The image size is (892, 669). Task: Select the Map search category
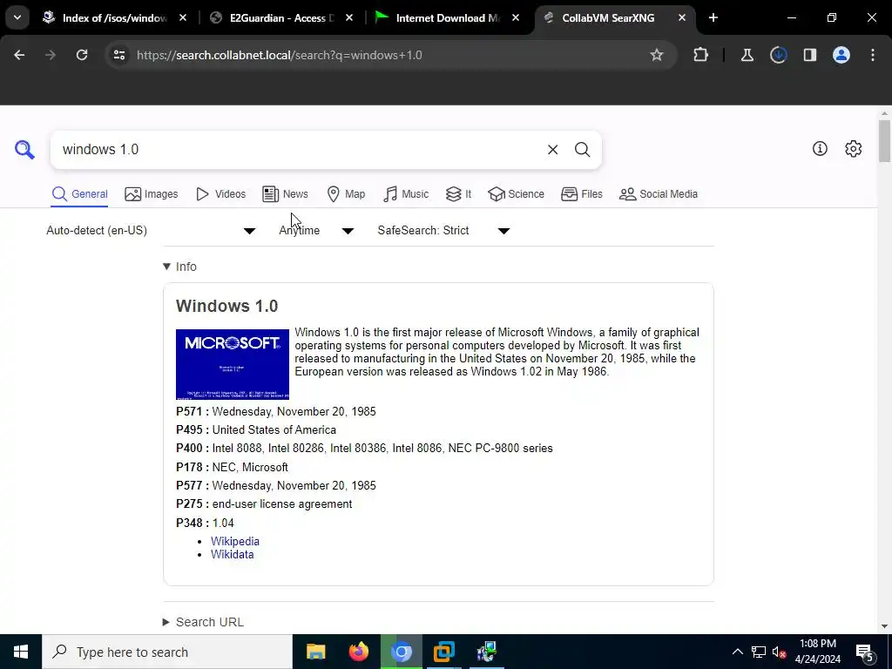(347, 194)
